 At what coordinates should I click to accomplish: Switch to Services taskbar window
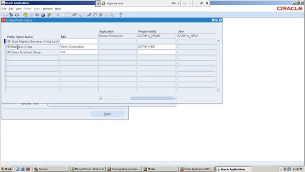point(51,169)
